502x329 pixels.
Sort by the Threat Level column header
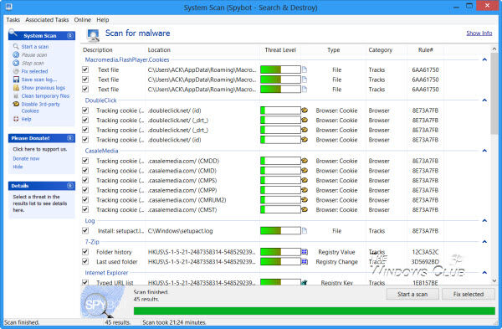(280, 50)
